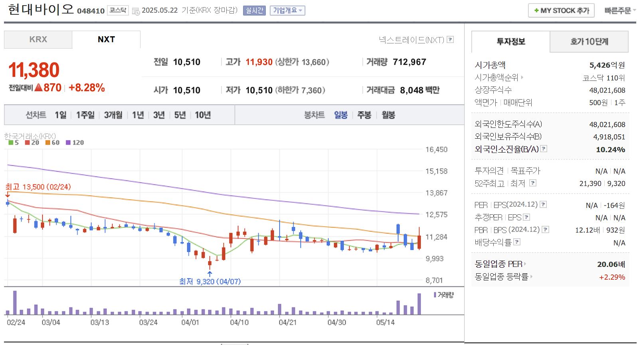Click the help icon beside 배당수익률
Screen dimensions: 637x345
[517, 242]
